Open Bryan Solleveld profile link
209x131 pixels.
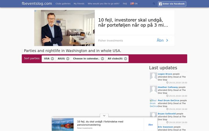coord(167,114)
